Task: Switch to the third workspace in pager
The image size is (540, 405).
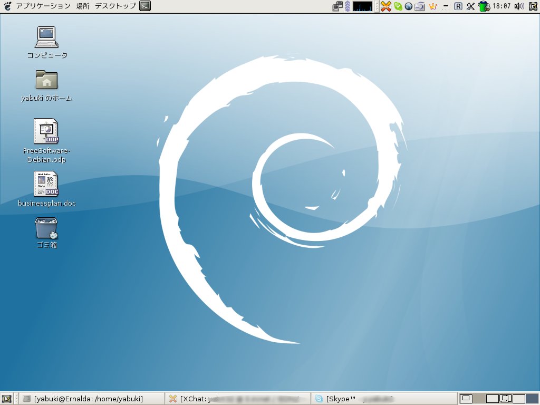Action: pyautogui.click(x=492, y=399)
